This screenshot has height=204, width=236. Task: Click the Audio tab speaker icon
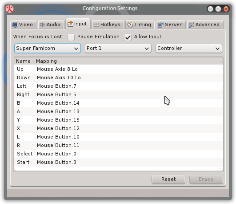[42, 24]
